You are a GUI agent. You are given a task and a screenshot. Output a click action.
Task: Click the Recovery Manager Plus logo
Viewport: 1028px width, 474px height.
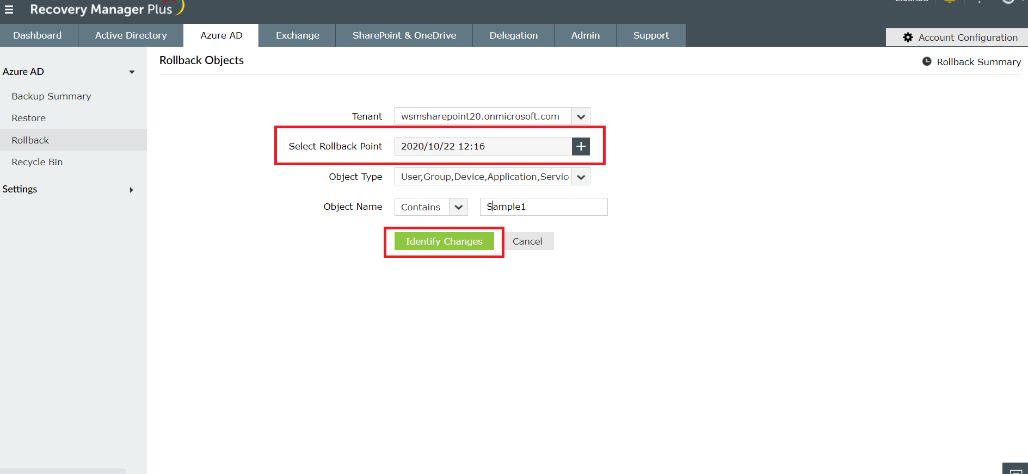click(x=107, y=9)
